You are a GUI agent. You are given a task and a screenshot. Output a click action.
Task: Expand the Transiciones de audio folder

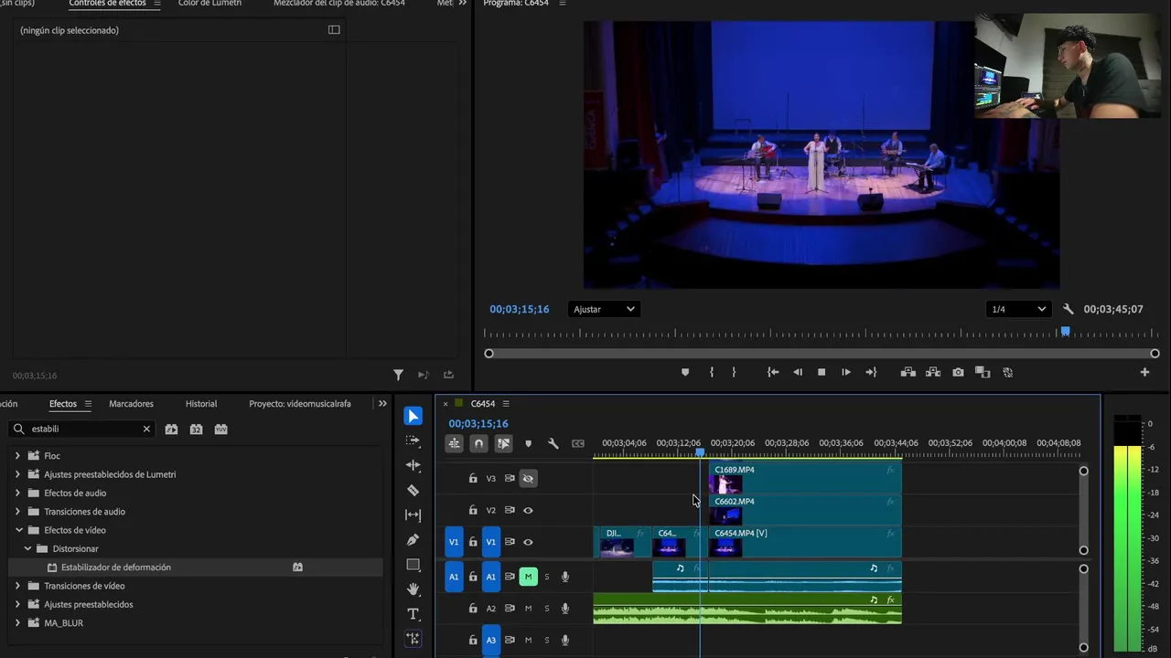coord(17,512)
